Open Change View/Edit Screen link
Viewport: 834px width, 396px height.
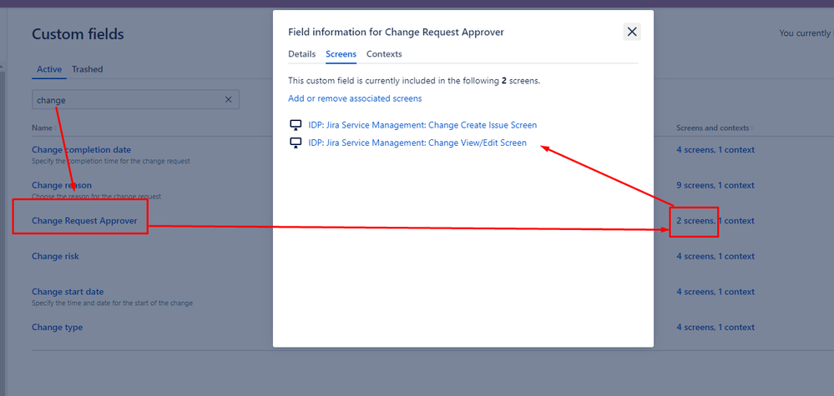coord(417,143)
